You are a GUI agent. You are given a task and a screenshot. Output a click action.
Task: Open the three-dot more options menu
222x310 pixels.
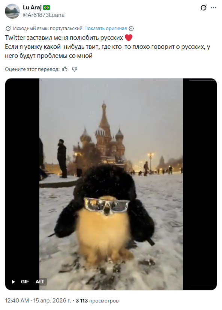point(213,8)
